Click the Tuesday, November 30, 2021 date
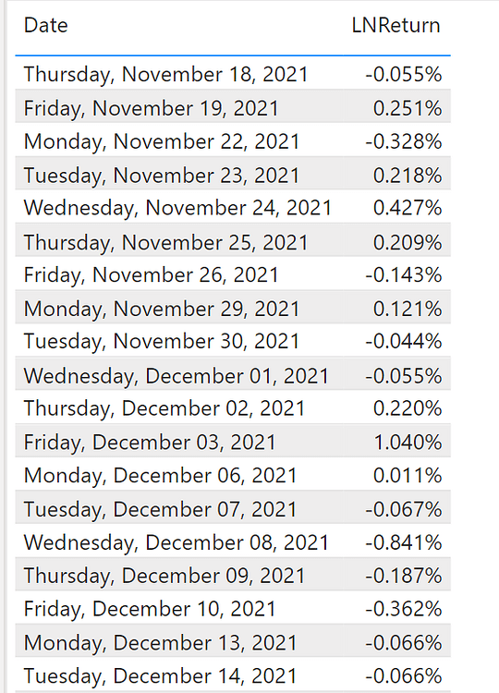This screenshot has width=499, height=693. point(162,341)
